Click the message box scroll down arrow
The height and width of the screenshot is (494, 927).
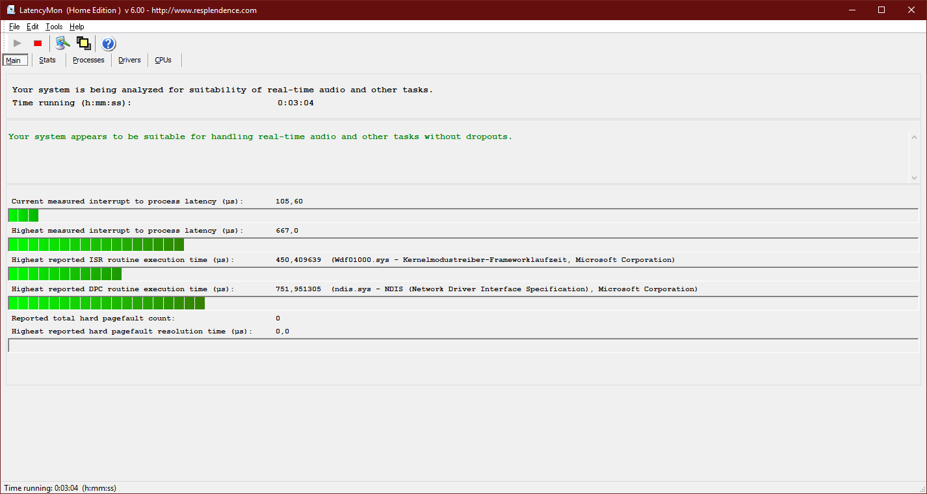tap(914, 177)
